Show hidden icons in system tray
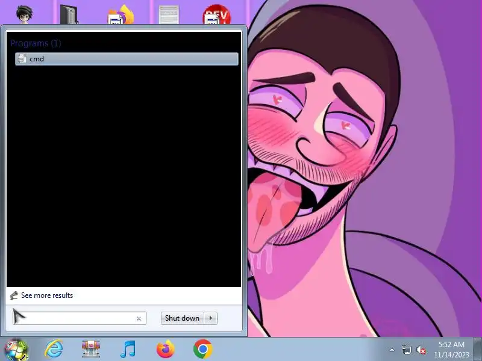 point(392,350)
